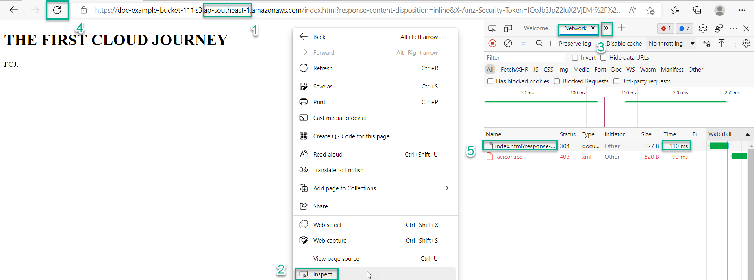Toggle device emulation icon in DevTools
Image resolution: width=754 pixels, height=280 pixels.
[508, 28]
